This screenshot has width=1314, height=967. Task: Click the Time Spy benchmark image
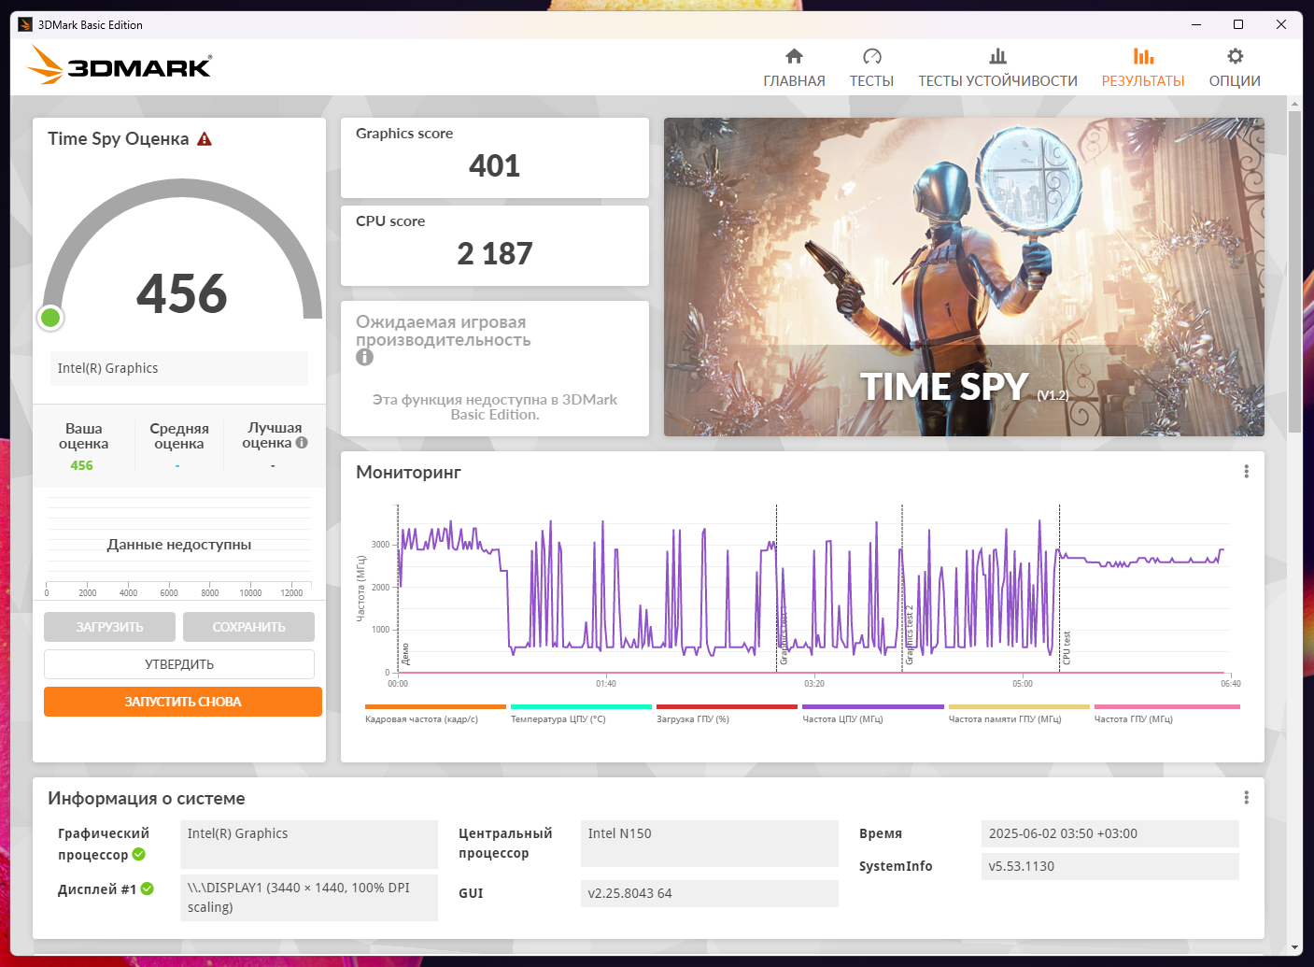(x=964, y=277)
